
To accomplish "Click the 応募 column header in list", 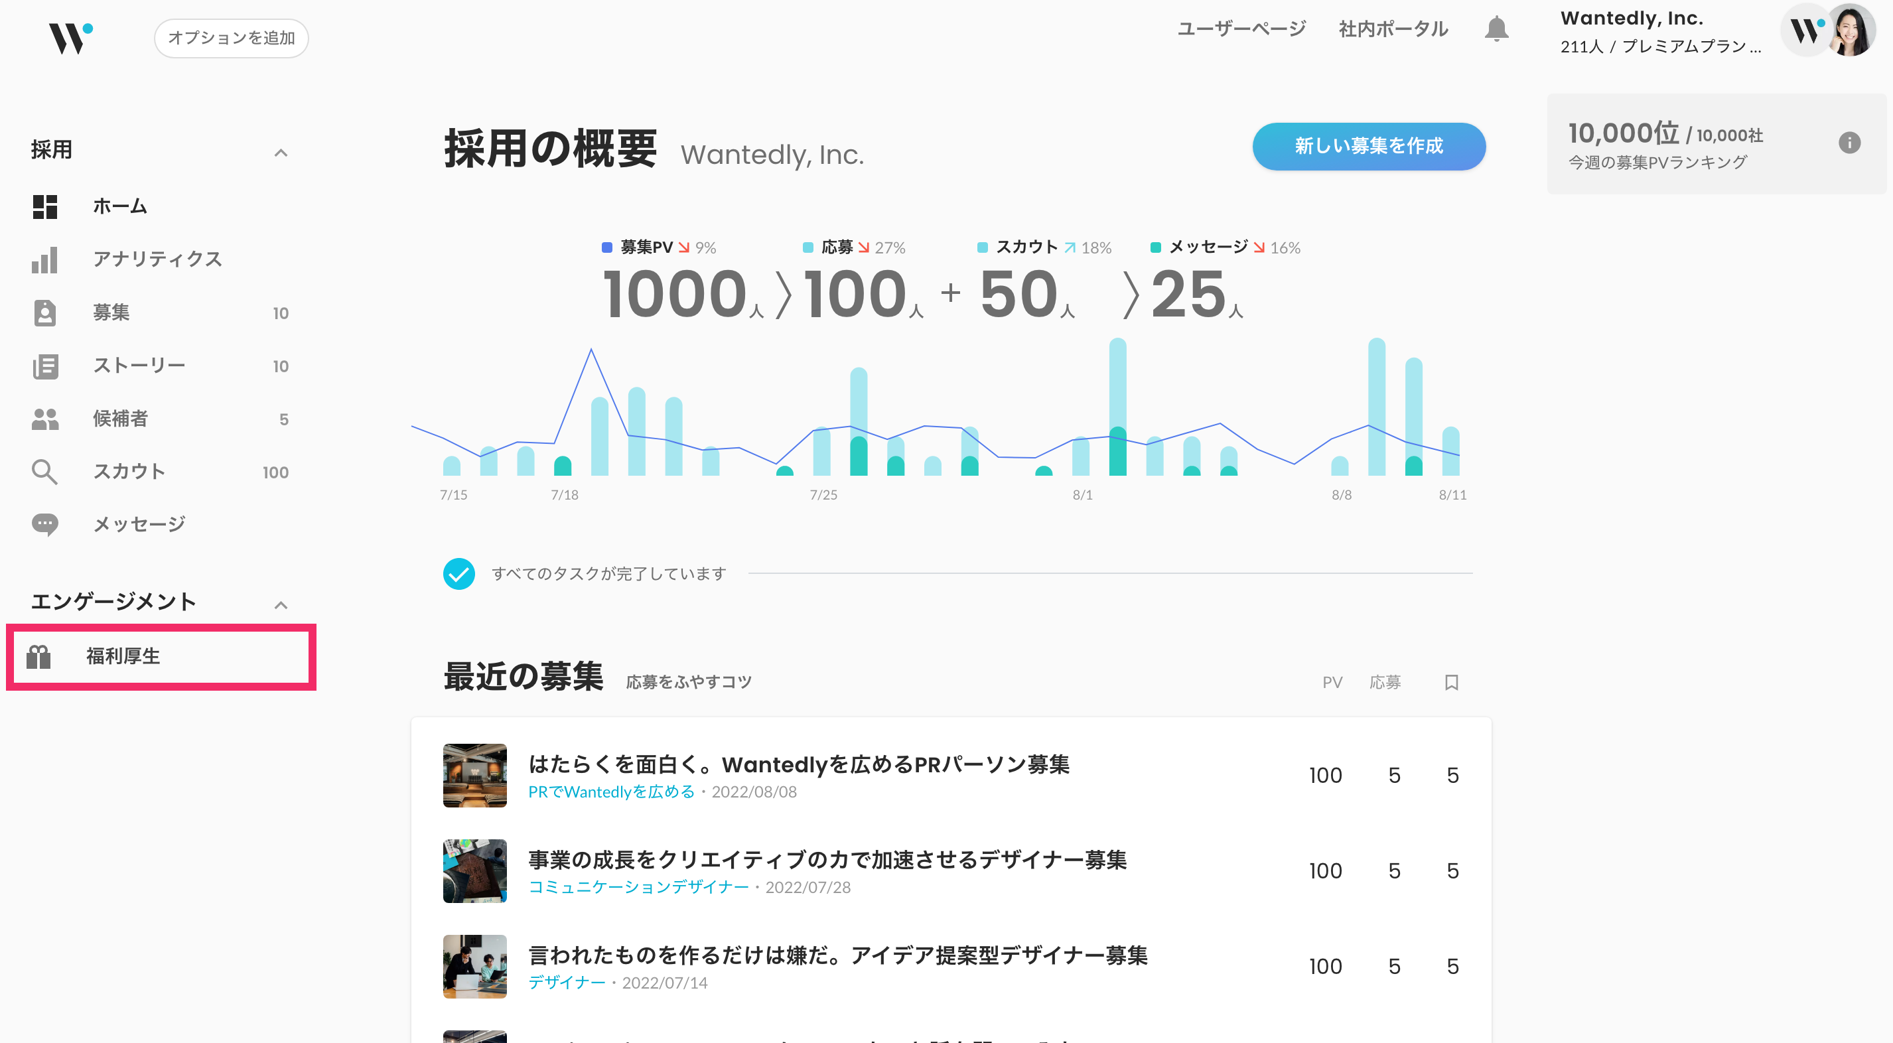I will tap(1385, 682).
